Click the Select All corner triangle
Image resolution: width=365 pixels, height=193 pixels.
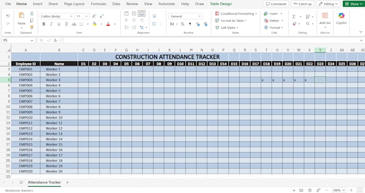pyautogui.click(x=9, y=50)
